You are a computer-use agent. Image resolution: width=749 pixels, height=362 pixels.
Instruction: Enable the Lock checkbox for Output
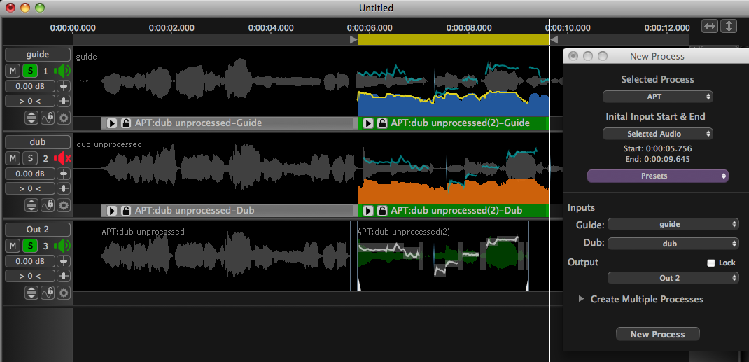point(711,263)
